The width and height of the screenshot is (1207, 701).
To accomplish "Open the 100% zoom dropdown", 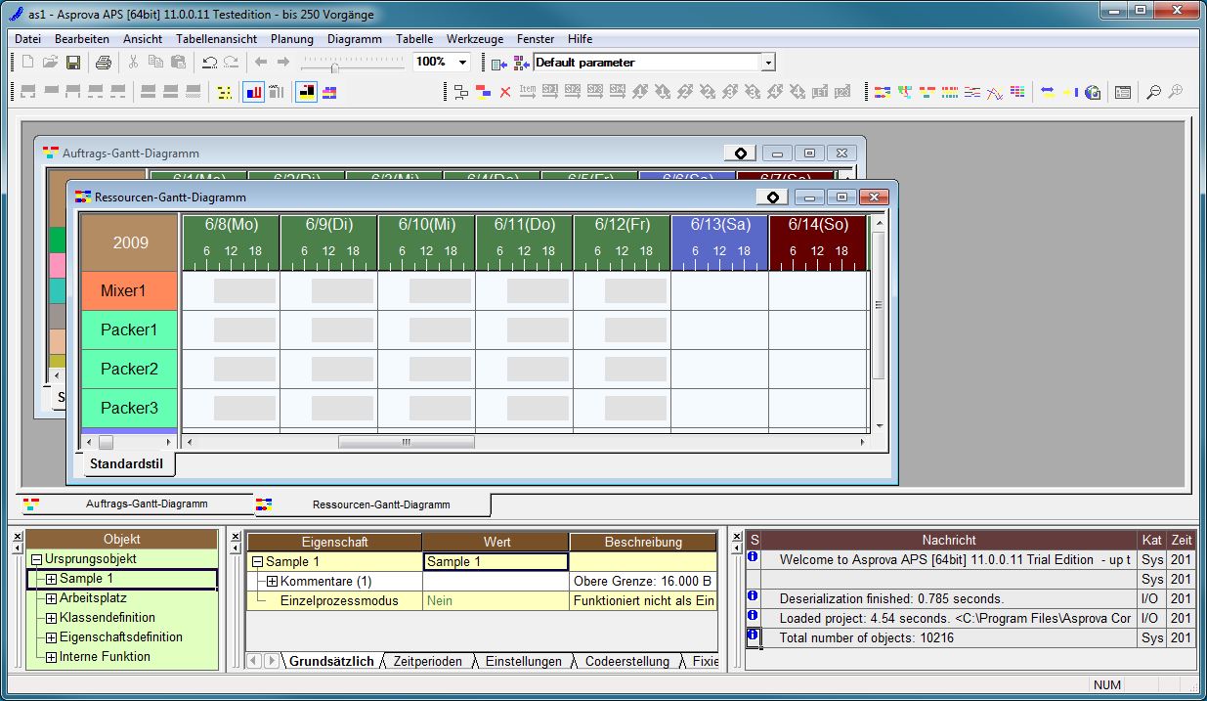I will (462, 63).
